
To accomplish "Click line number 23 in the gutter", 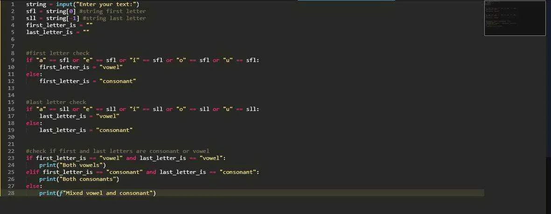I will point(11,158).
